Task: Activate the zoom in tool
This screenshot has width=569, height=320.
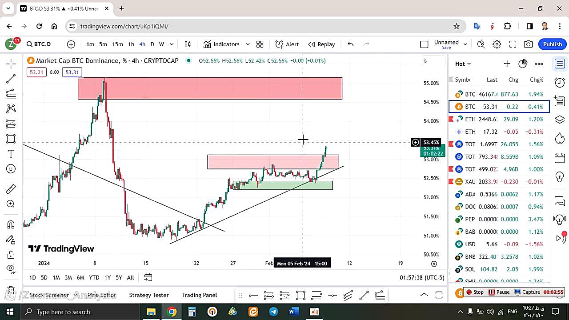Action: point(11,204)
